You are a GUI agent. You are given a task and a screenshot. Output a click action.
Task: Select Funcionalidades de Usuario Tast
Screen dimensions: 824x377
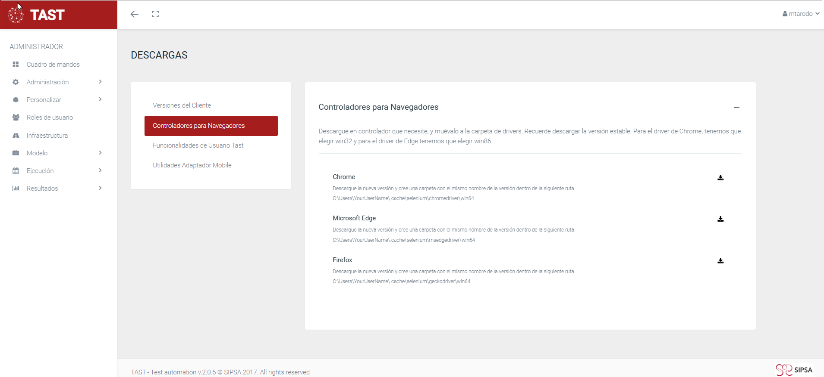(x=198, y=145)
